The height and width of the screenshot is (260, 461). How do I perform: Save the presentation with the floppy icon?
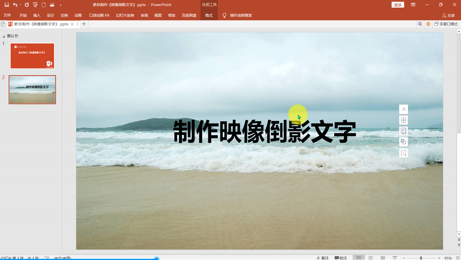coord(7,5)
